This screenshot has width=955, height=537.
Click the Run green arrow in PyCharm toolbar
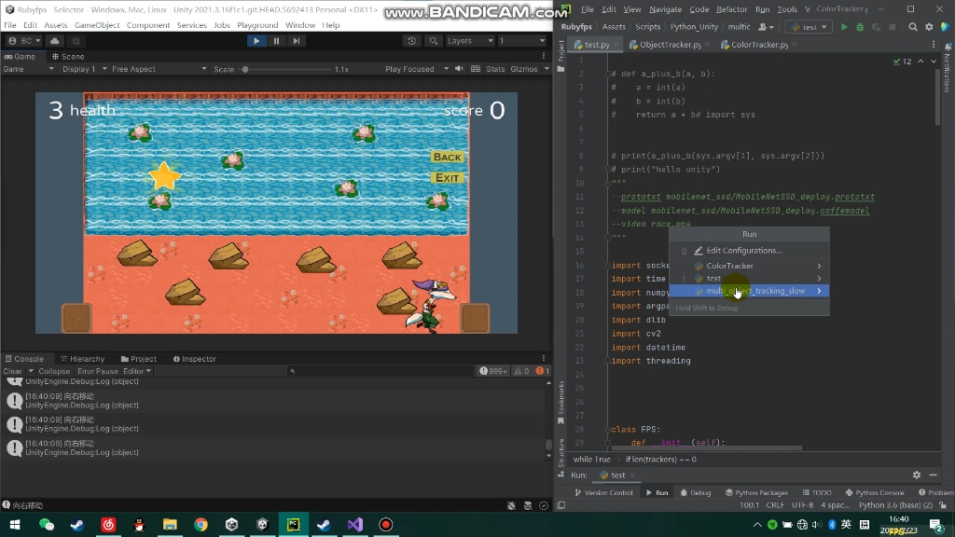pos(843,27)
